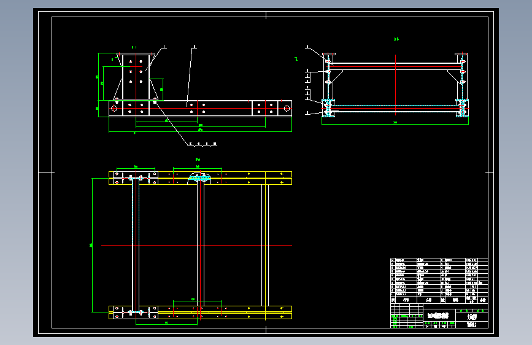Select the green overall width dimension under section view
The height and width of the screenshot is (345, 532).
pyautogui.click(x=395, y=123)
